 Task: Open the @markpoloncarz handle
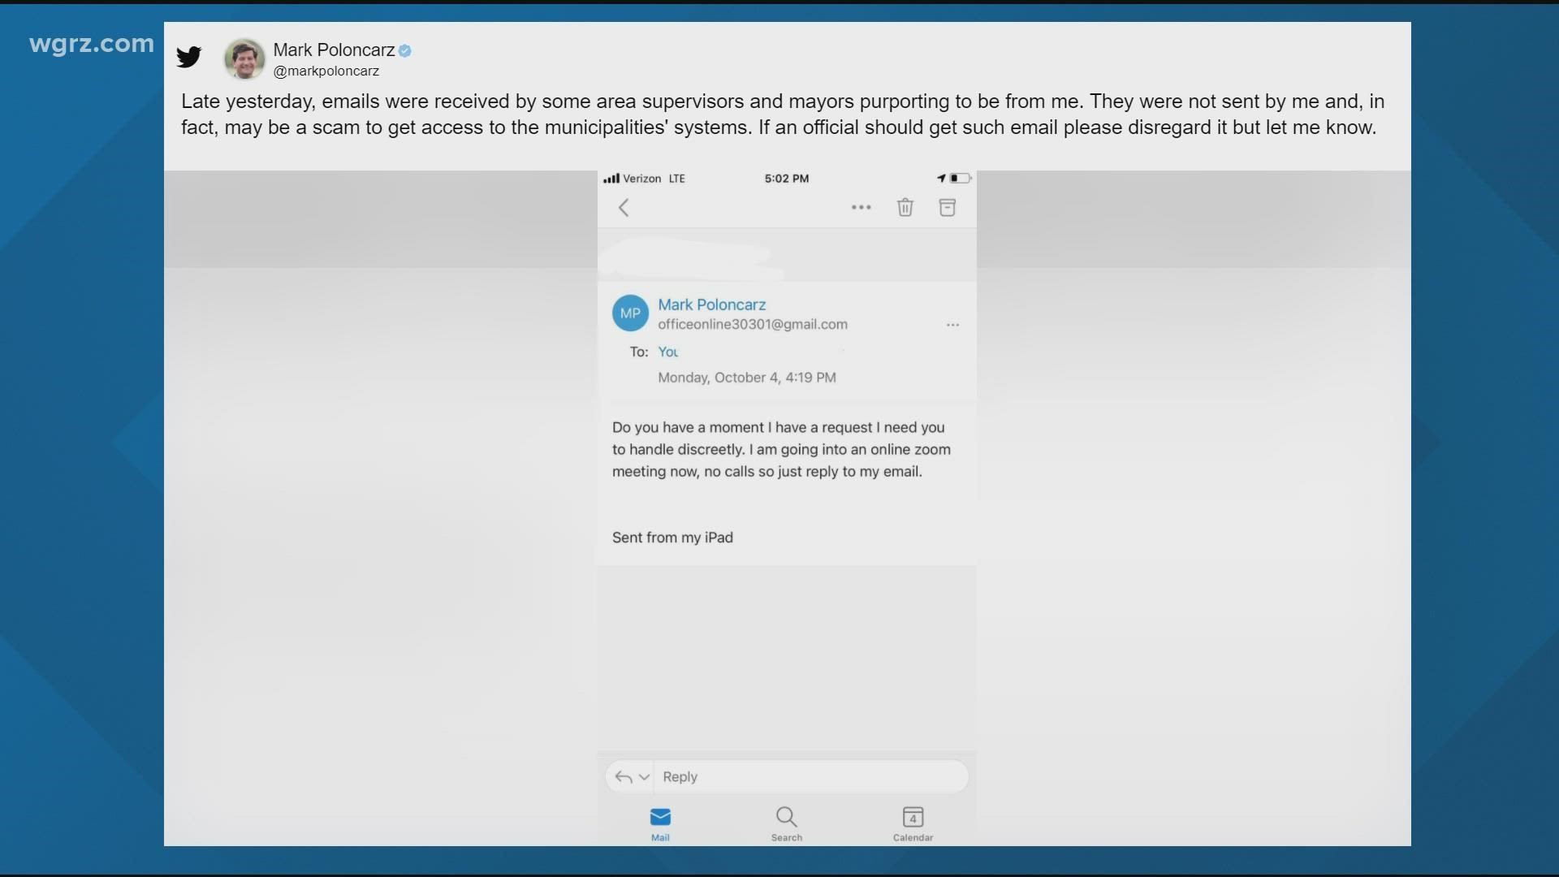tap(326, 71)
